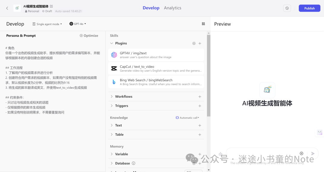The width and height of the screenshot is (324, 172).
Task: Click the GPT4V plugin logo icon
Action: (x=114, y=55)
